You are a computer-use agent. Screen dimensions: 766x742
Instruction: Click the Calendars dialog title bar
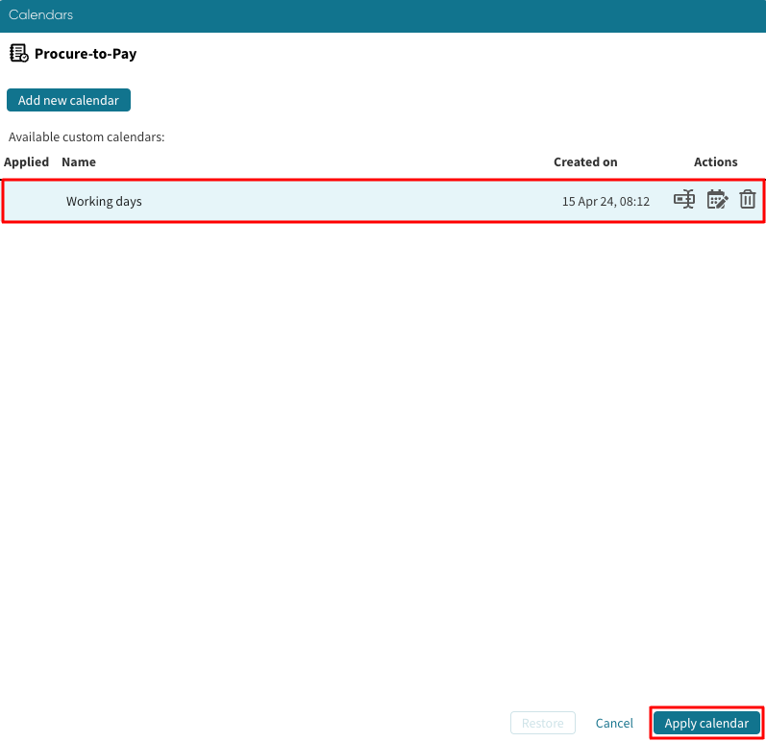[383, 15]
